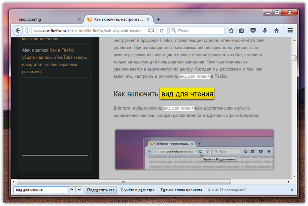Viewport: 308px width, 206px height.
Task: Click the vertical scrollbar thumb
Action: point(294,58)
